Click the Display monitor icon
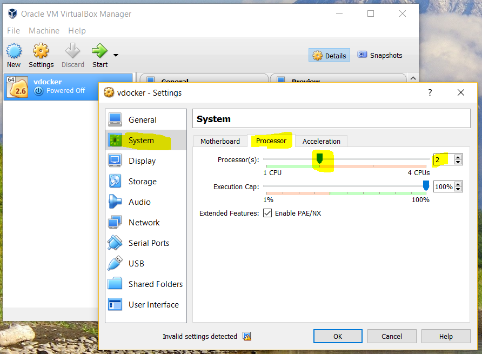482x354 pixels. tap(115, 161)
